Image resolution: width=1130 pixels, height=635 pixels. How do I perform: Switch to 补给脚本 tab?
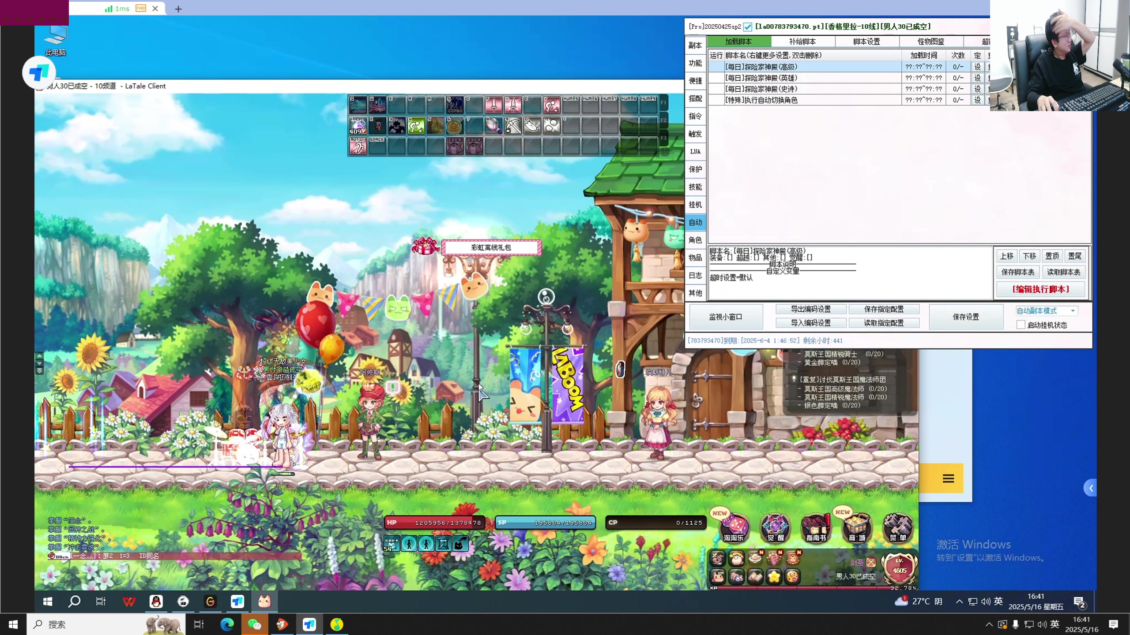pyautogui.click(x=802, y=41)
